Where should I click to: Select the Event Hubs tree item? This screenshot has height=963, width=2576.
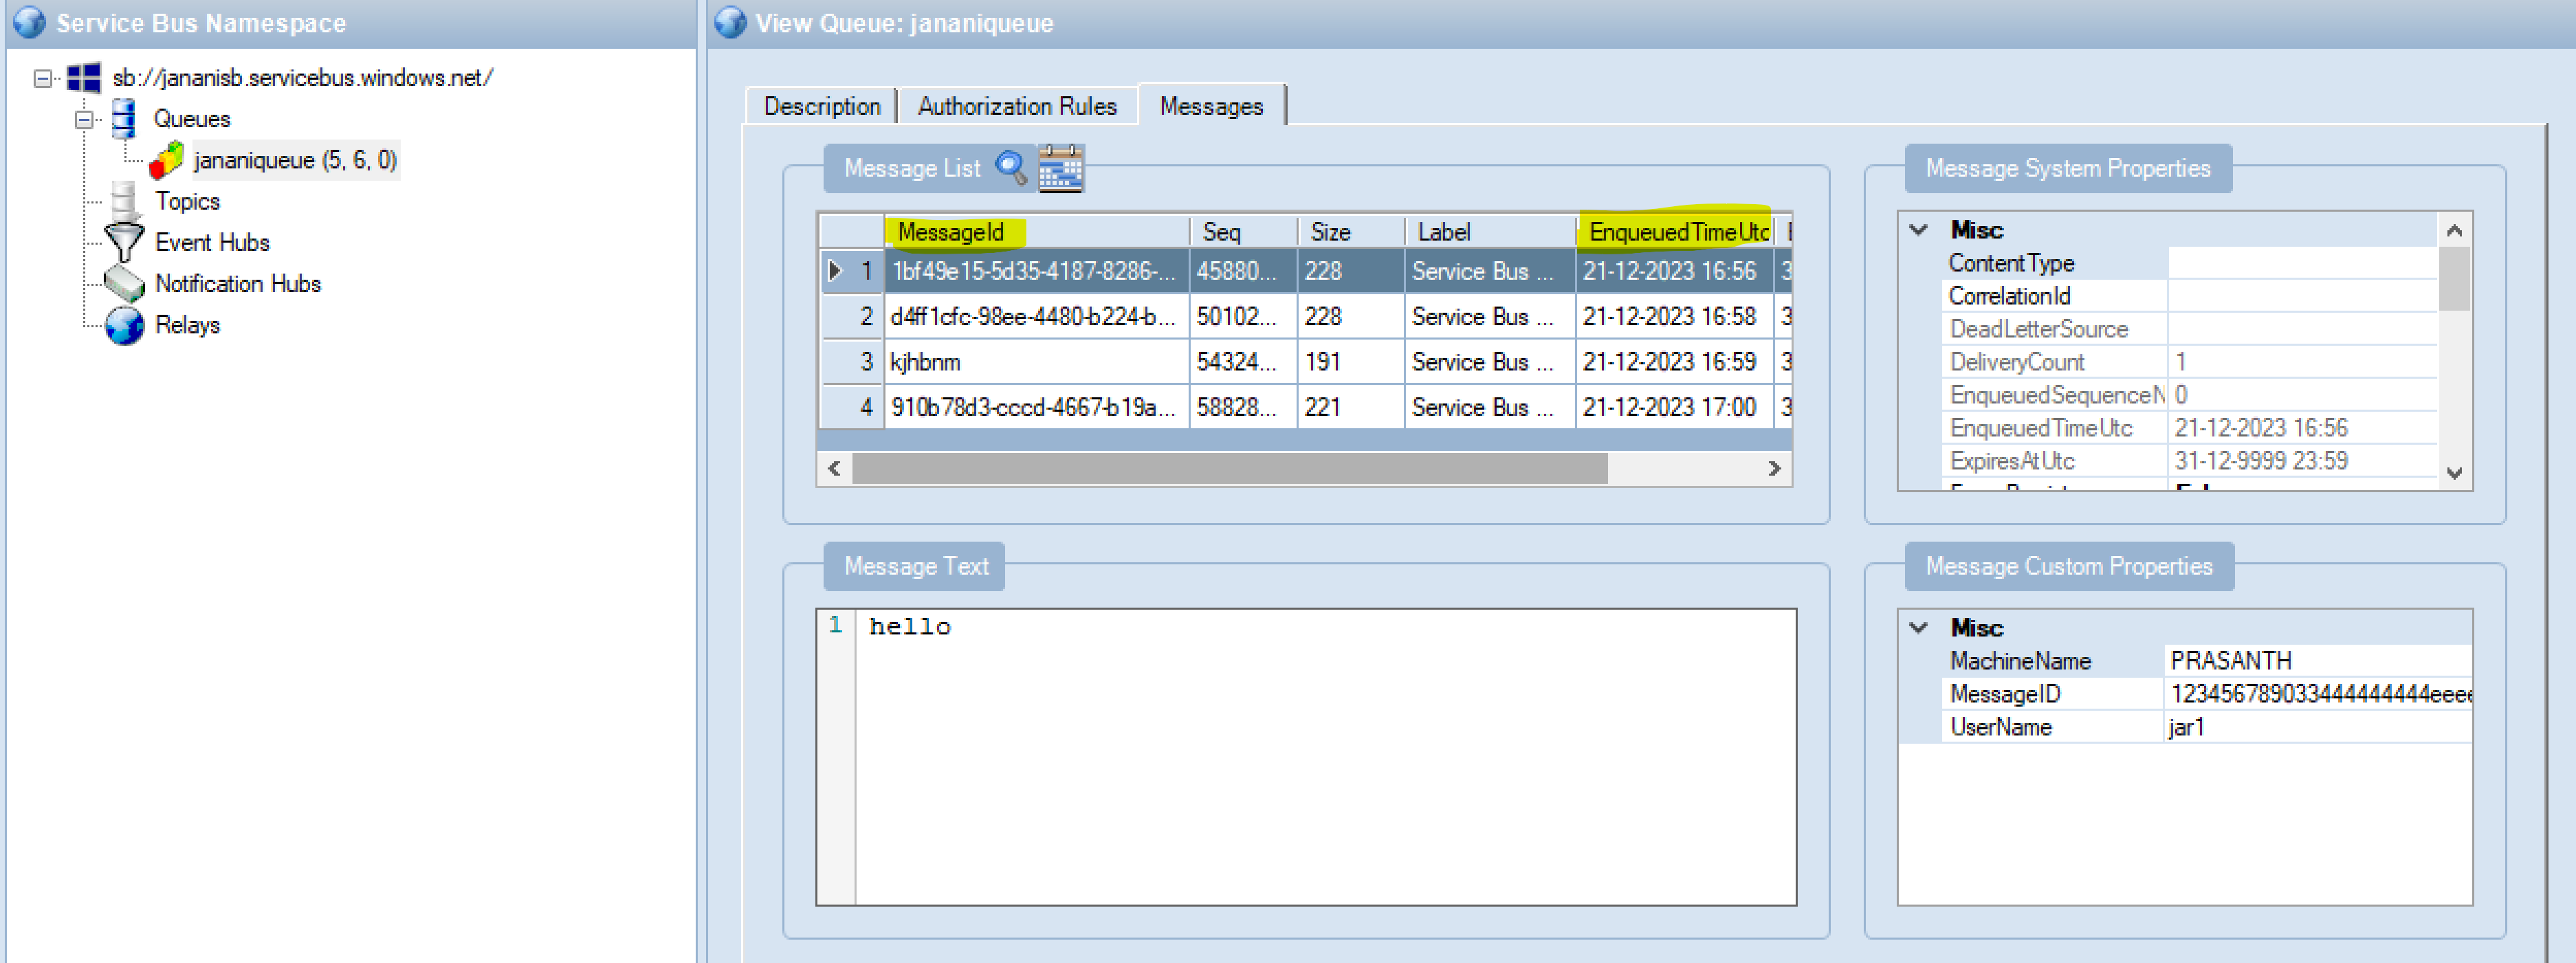(x=212, y=242)
